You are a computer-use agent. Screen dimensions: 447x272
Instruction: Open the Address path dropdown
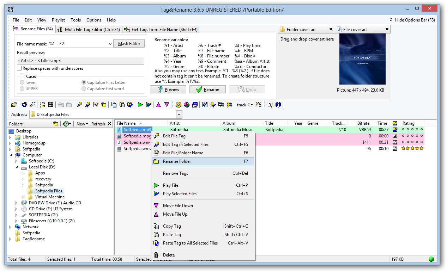coord(179,114)
